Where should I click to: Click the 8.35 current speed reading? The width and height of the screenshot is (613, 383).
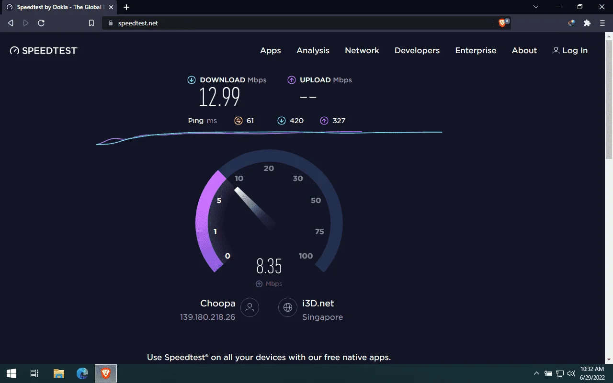point(269,265)
